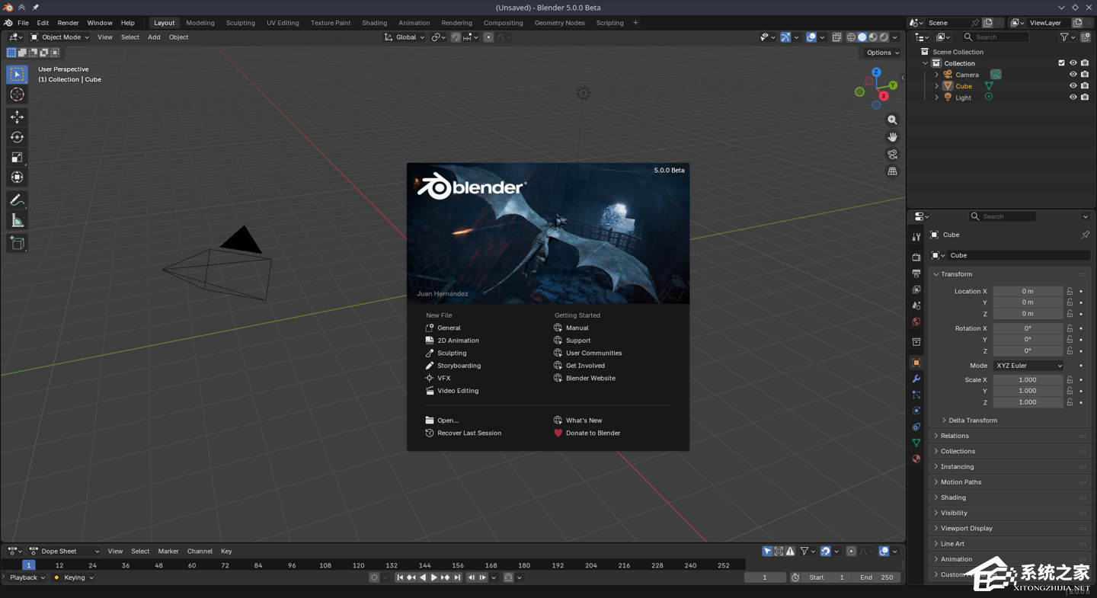The width and height of the screenshot is (1097, 598).
Task: Switch to the Shading workspace tab
Action: [x=375, y=22]
